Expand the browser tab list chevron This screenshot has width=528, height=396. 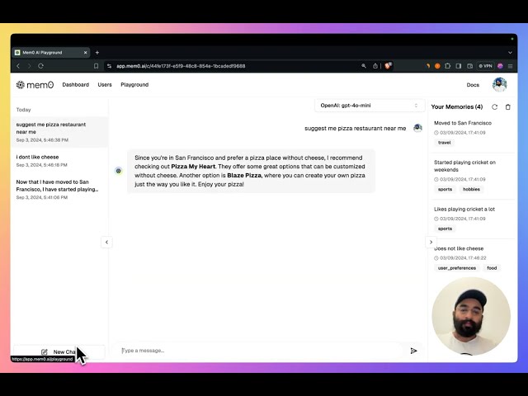(x=510, y=53)
